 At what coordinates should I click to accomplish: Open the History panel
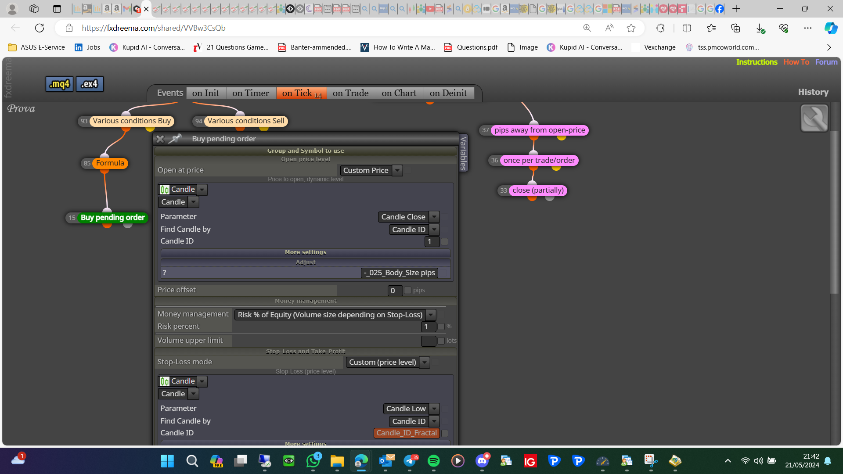tap(813, 92)
